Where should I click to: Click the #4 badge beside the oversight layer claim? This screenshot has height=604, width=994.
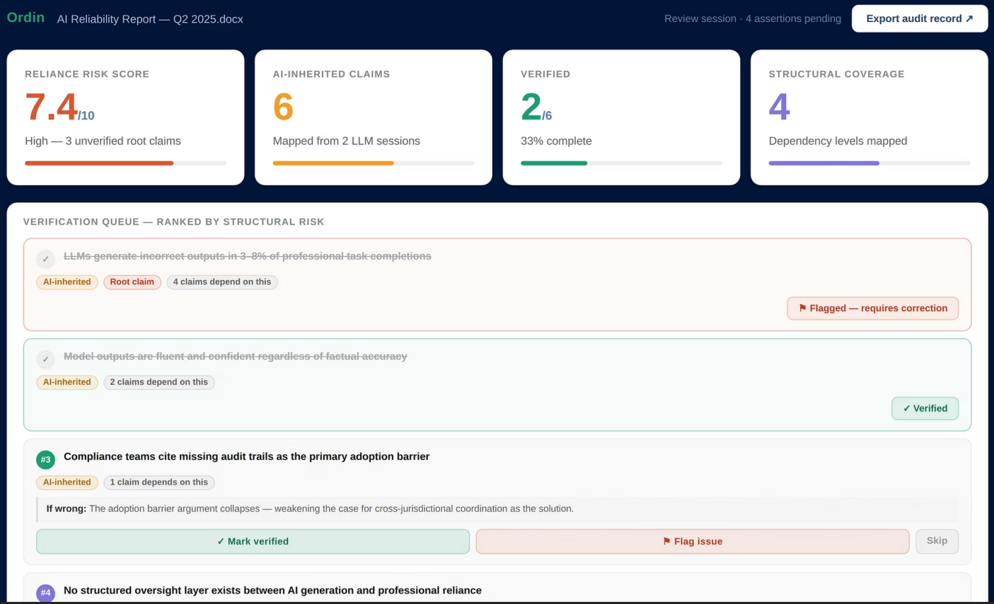(45, 593)
